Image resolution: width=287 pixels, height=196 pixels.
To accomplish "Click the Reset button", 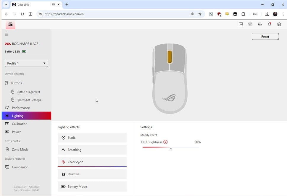I will (x=265, y=37).
